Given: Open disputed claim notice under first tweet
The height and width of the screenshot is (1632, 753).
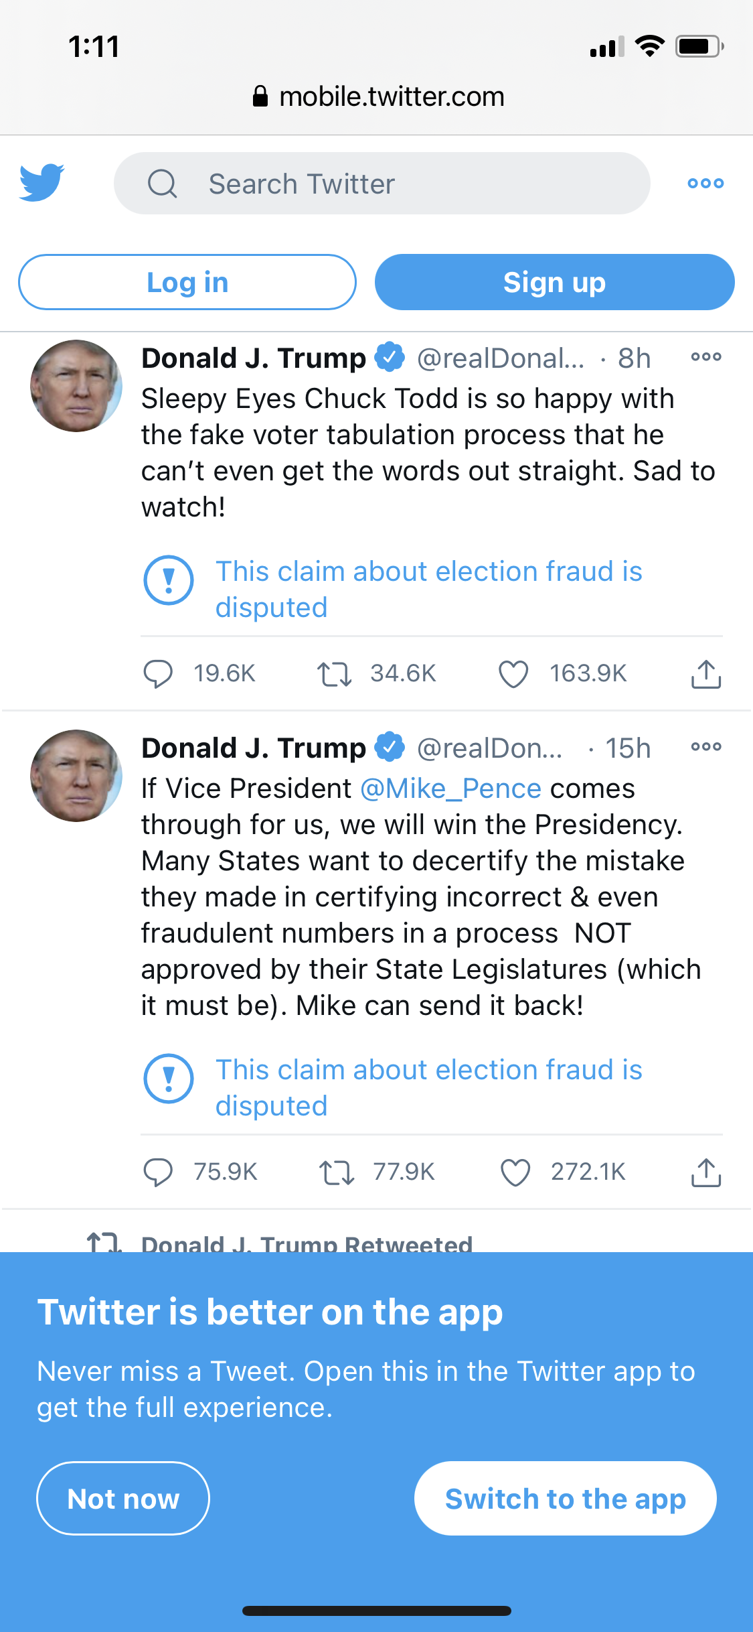Looking at the screenshot, I should [428, 590].
